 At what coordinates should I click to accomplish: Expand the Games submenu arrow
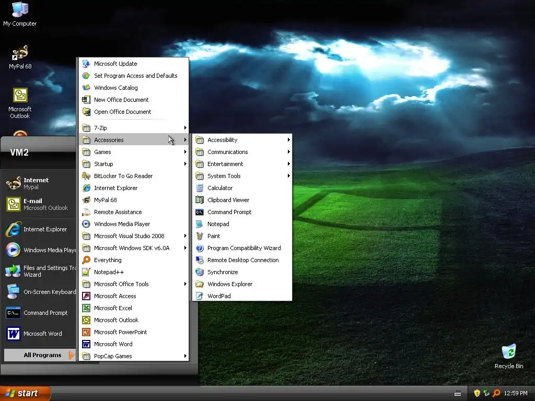(185, 152)
